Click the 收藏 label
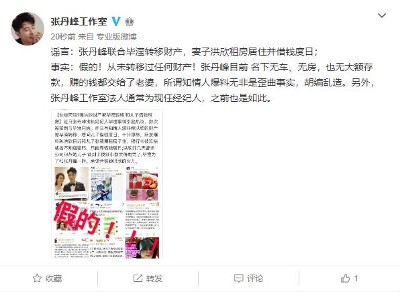 point(54,278)
